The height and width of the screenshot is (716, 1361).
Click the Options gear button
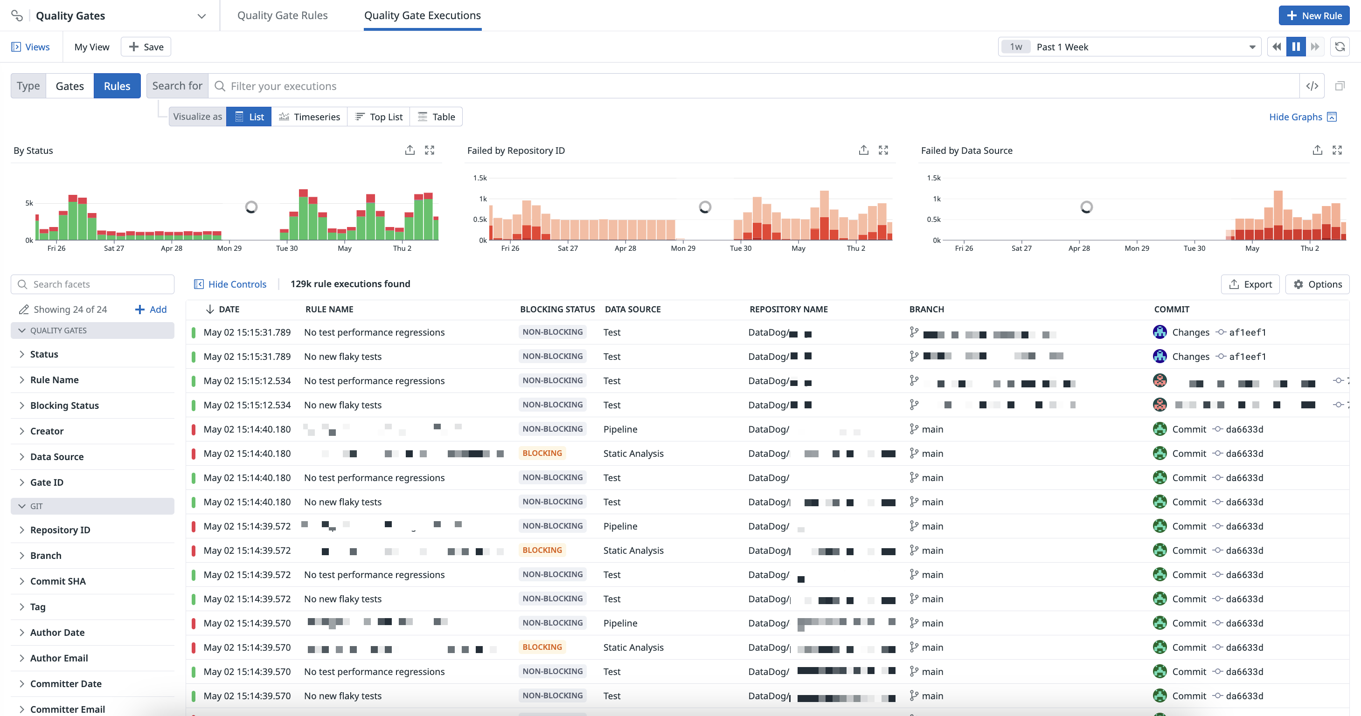(1317, 284)
